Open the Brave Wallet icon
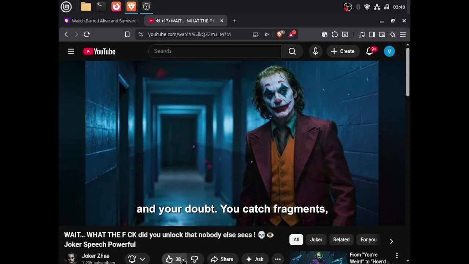 point(382,34)
